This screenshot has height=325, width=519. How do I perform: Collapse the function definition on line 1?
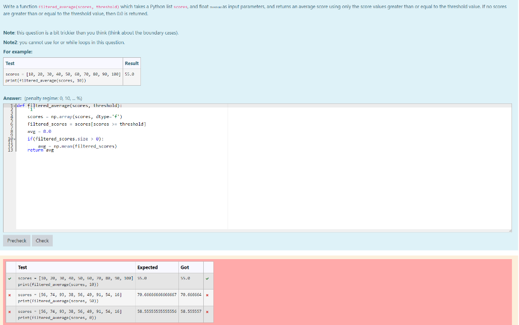point(14,106)
